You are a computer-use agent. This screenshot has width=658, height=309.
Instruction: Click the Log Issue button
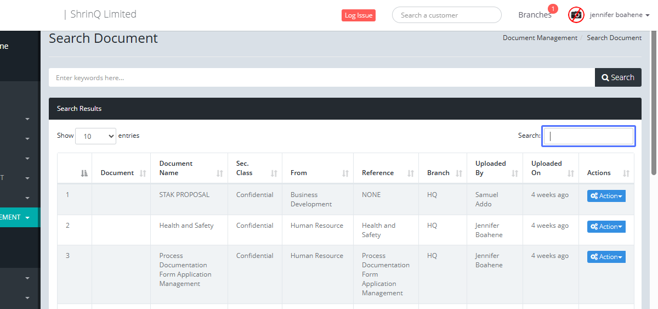click(x=358, y=15)
